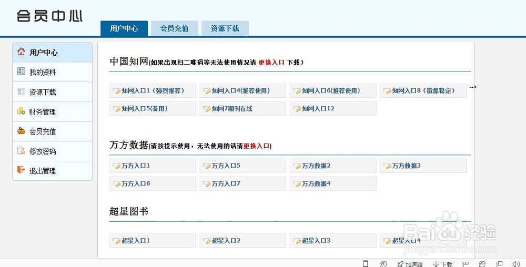Click the key icon of 知网入口5(备用)

coord(117,109)
